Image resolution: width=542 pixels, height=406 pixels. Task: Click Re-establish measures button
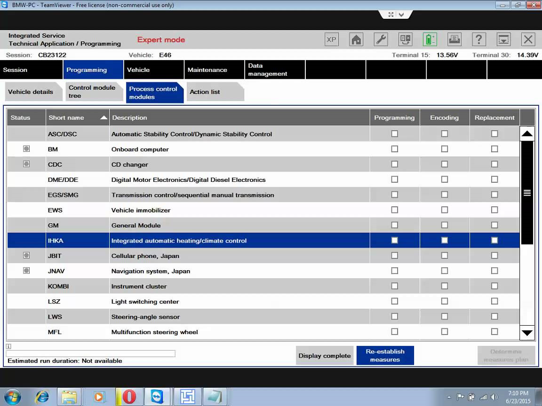(385, 356)
